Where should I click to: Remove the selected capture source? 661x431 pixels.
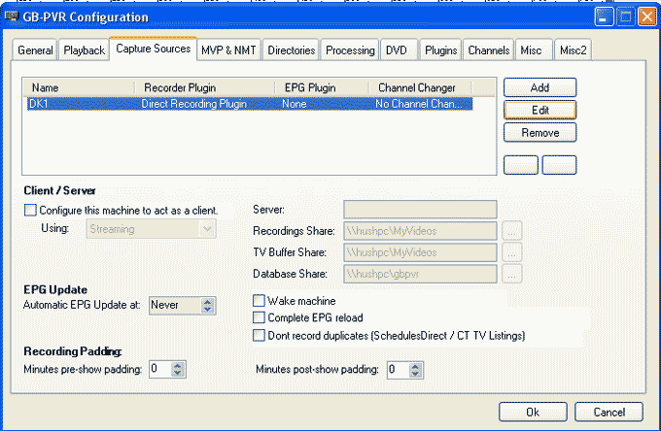(x=540, y=133)
